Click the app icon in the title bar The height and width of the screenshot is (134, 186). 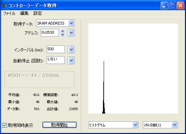tap(5, 5)
